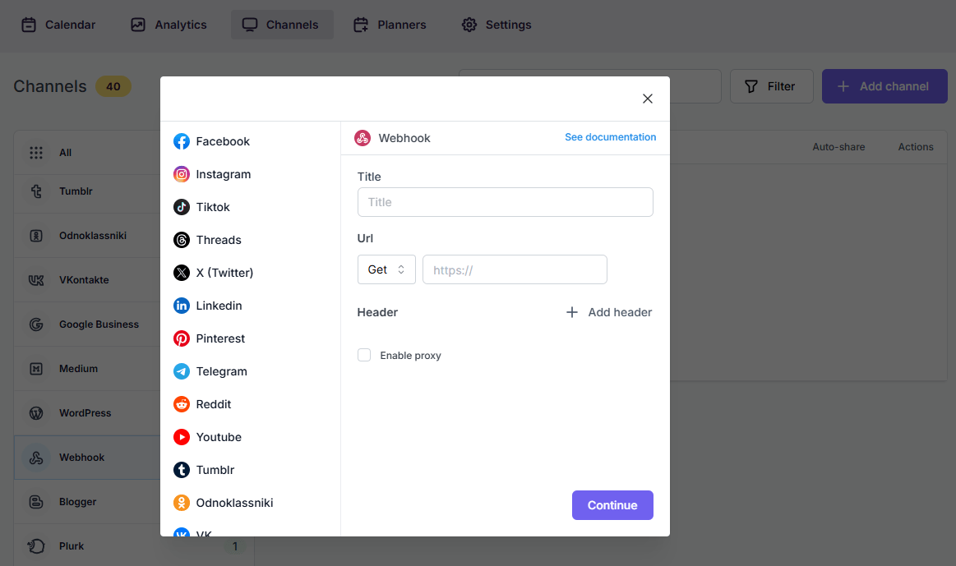The image size is (956, 566).
Task: Open the Analytics tab
Action: pos(169,25)
